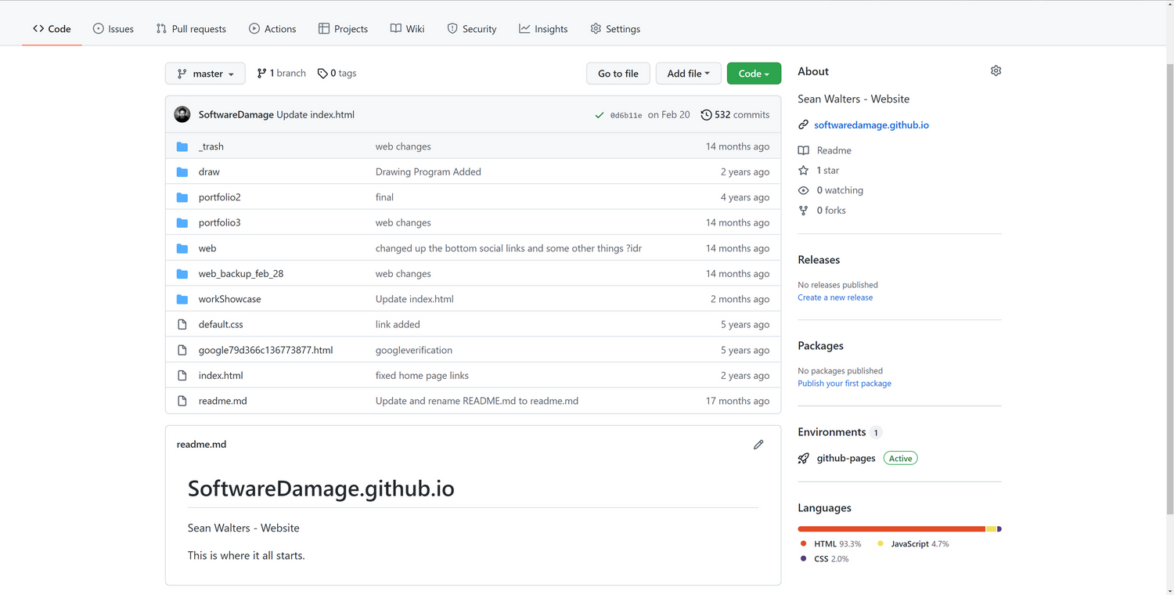Open the repository Settings tab
Screen dimensions: 1174x595
point(615,29)
